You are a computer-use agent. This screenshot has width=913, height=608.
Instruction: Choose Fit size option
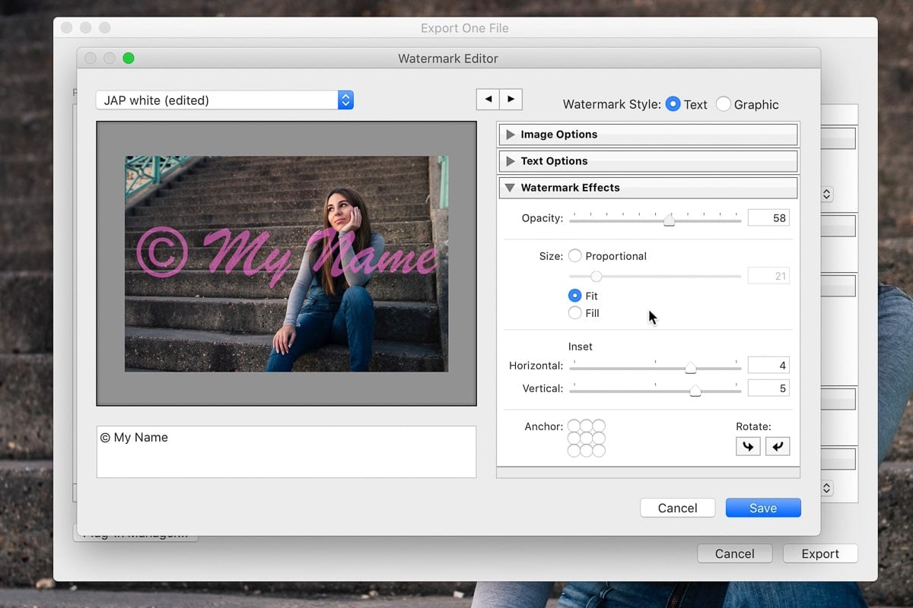(x=575, y=296)
